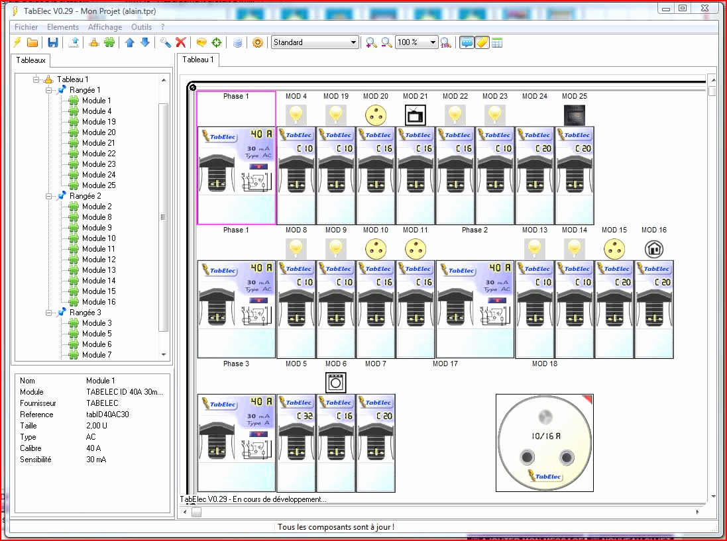
Task: Select the C 32 breaker module MOD 5
Action: tap(296, 443)
